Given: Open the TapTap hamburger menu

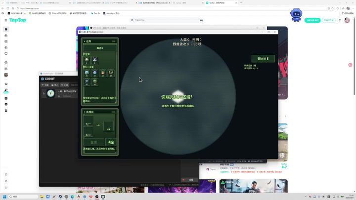Looking at the screenshot, I should (x=6, y=20).
